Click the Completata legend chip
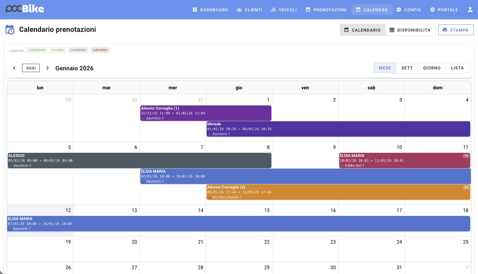The width and height of the screenshot is (478, 274). pyautogui.click(x=78, y=50)
